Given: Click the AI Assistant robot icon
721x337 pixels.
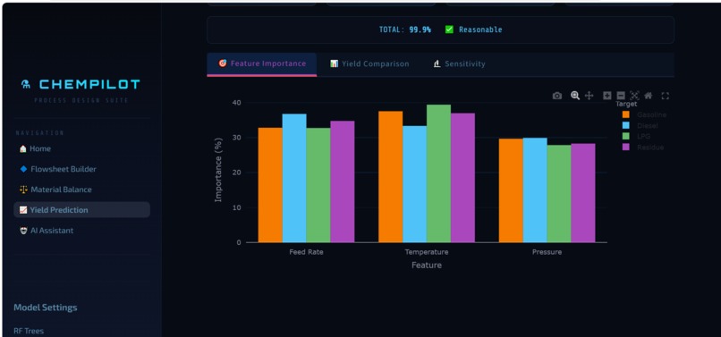Looking at the screenshot, I should [23, 231].
